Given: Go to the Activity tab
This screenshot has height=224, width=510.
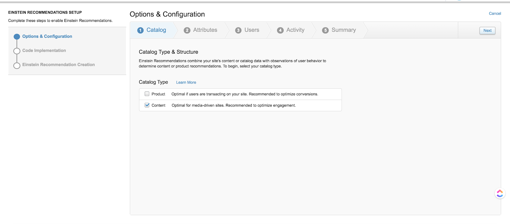Looking at the screenshot, I should [x=295, y=30].
